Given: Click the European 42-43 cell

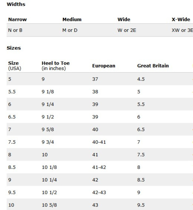Looking at the screenshot, I should (x=99, y=192).
